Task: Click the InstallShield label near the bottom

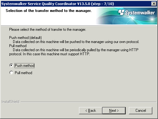Action: (x=11, y=102)
